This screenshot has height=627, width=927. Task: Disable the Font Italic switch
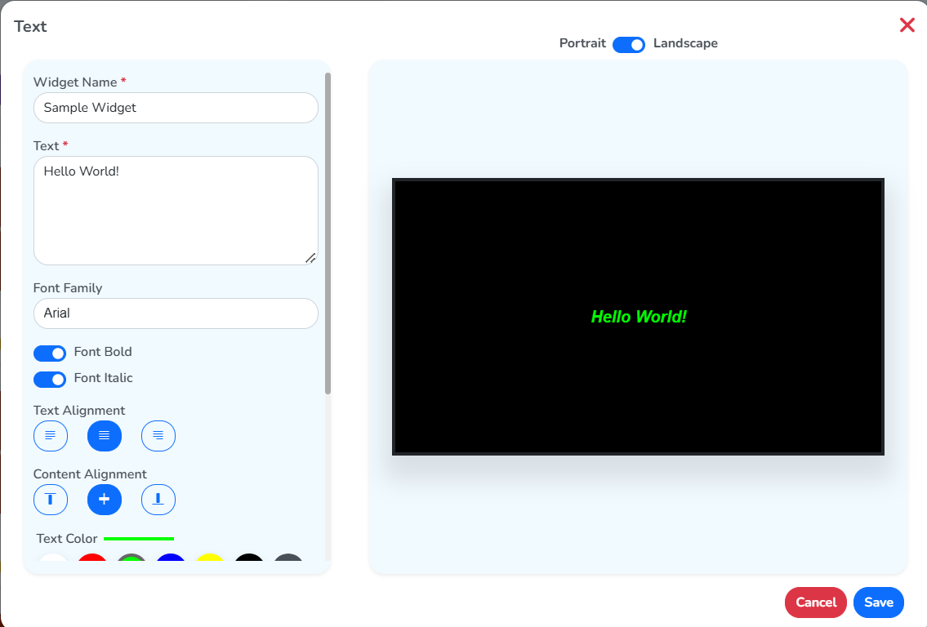coord(50,380)
